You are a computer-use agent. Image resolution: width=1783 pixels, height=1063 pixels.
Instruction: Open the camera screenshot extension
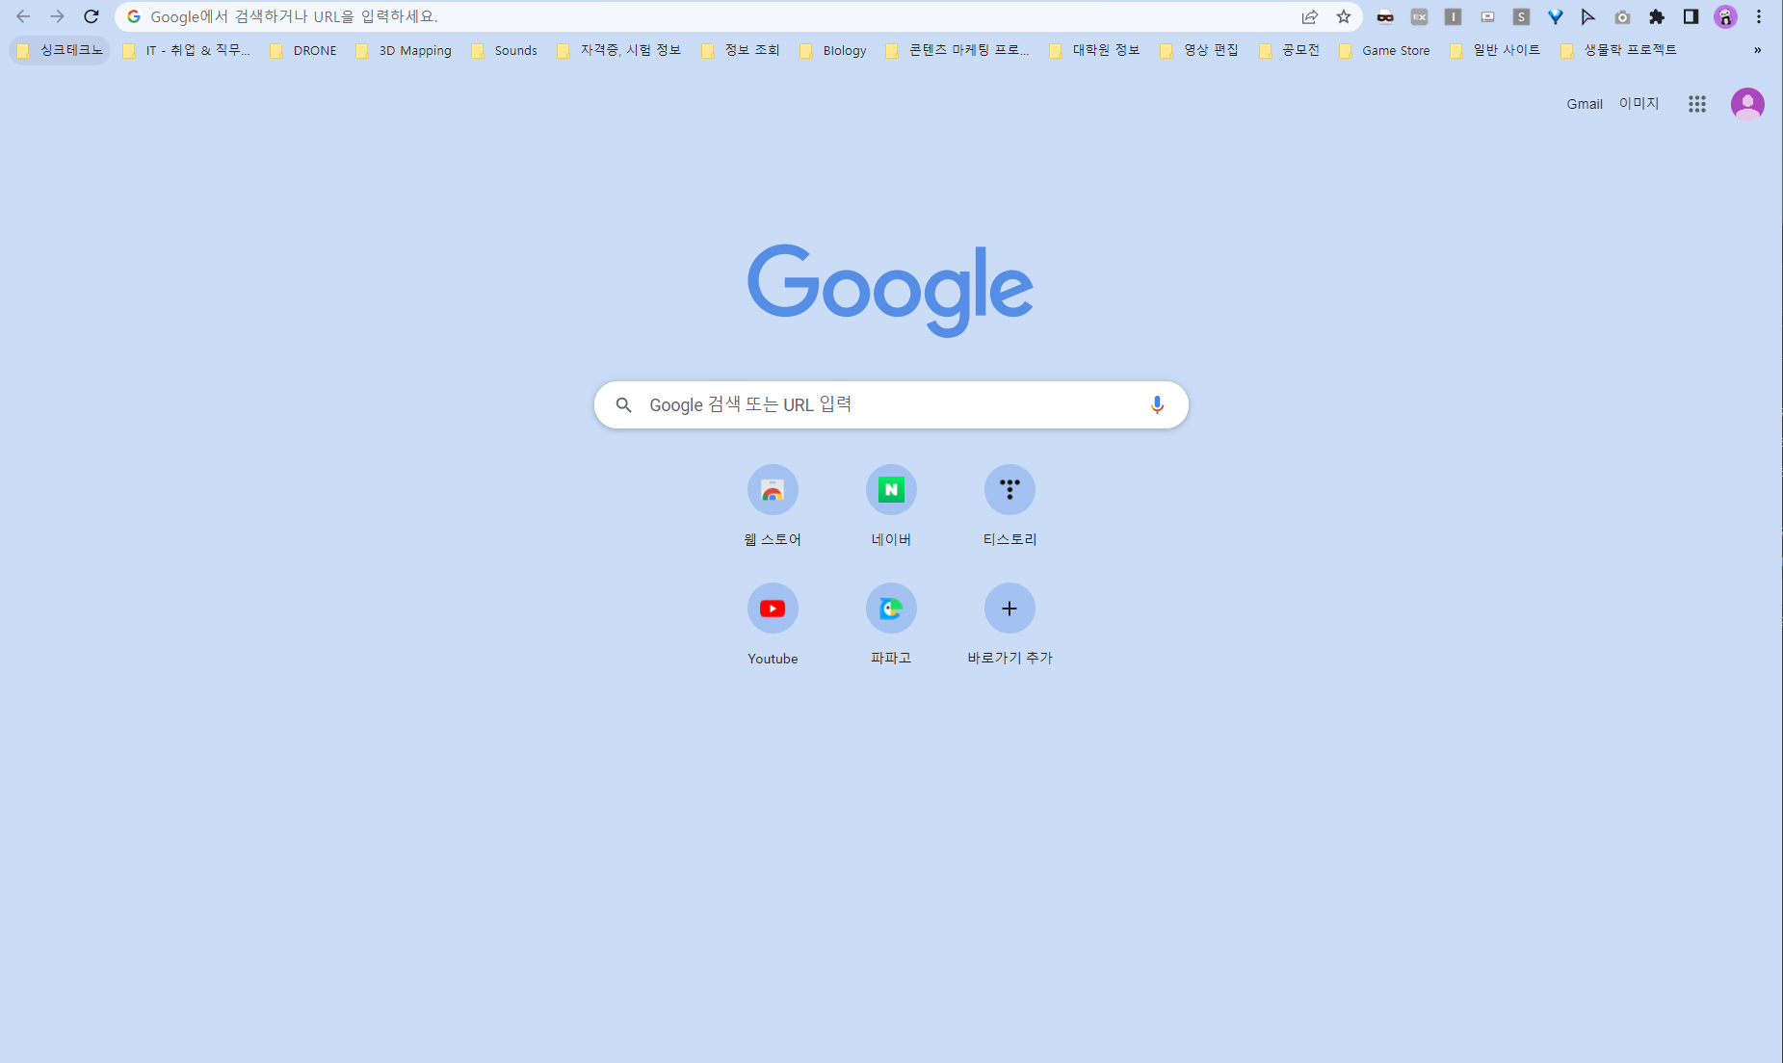1622,16
